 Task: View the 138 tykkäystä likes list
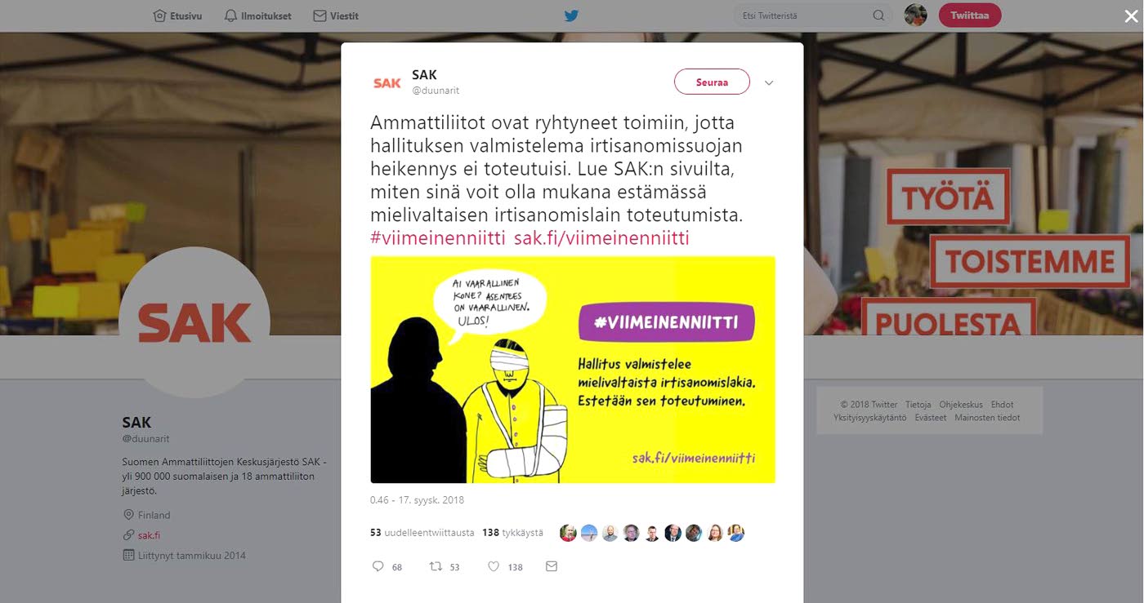(512, 533)
